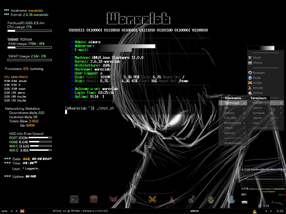Image resolution: width=286 pixels, height=214 pixels.
Task: Launch rxvt from the Terminals submenu
Action: click(258, 123)
